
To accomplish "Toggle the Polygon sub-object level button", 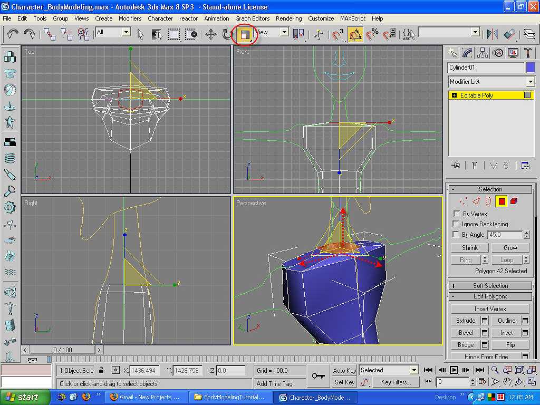I will click(x=502, y=201).
